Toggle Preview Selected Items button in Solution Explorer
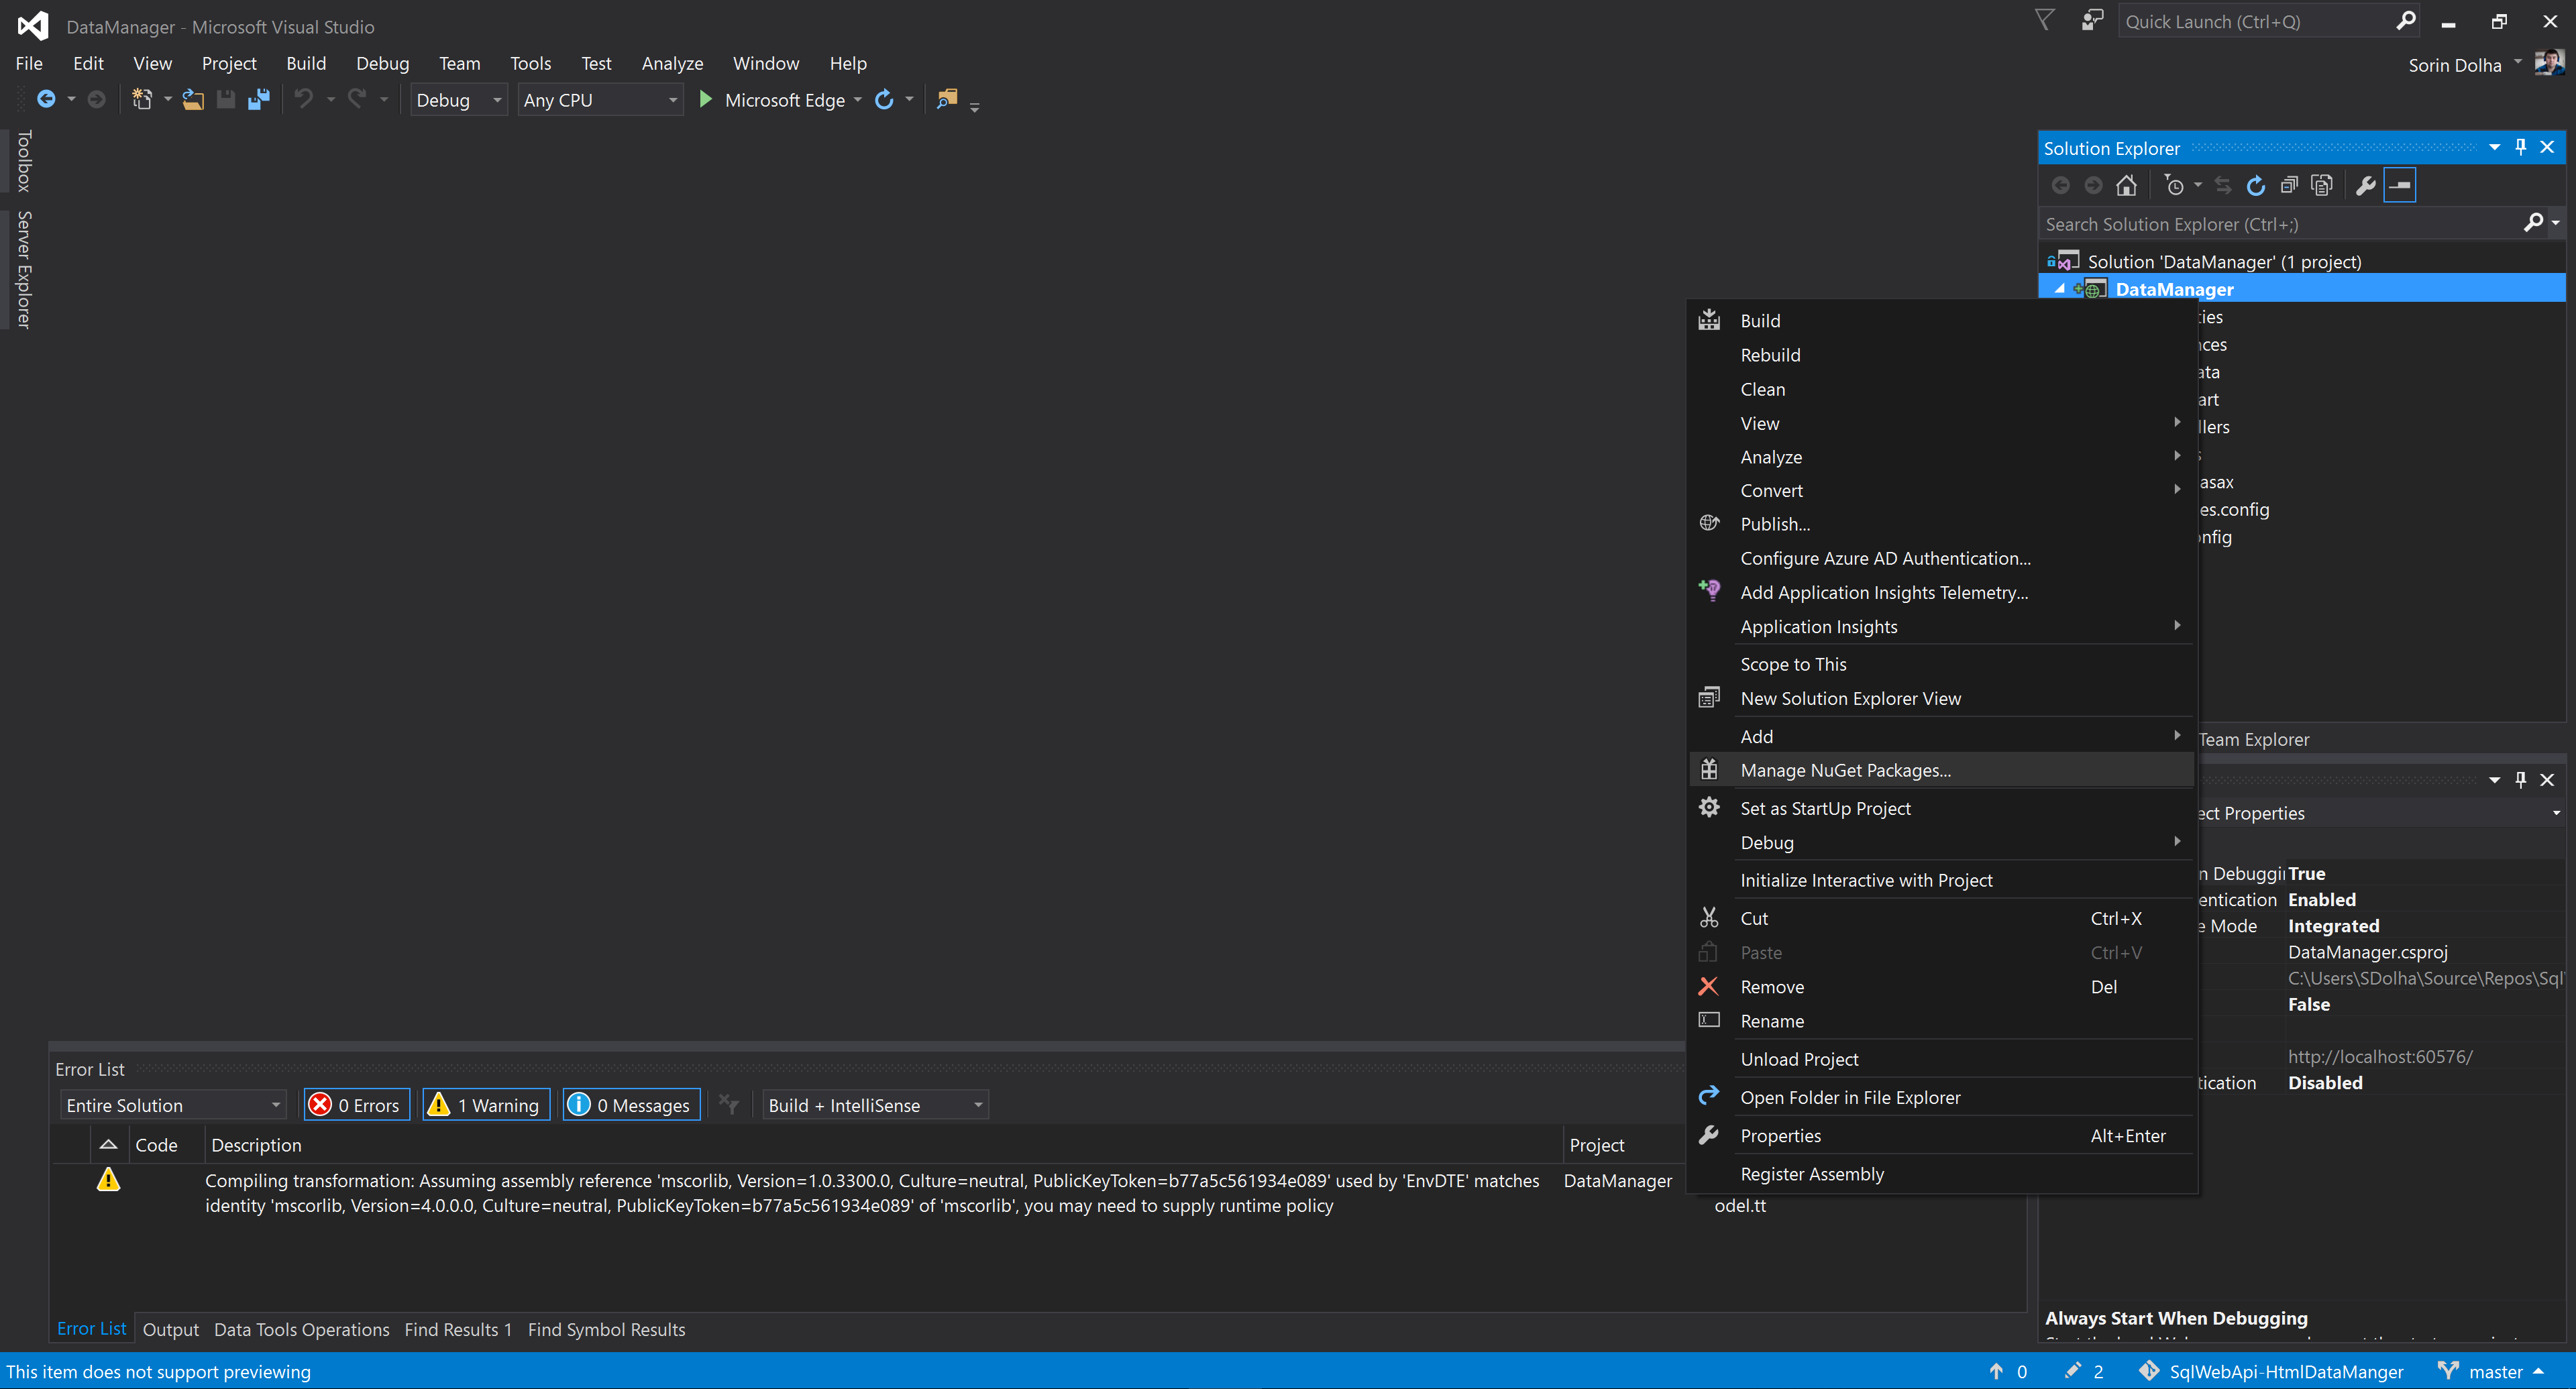This screenshot has width=2576, height=1389. click(x=2400, y=186)
